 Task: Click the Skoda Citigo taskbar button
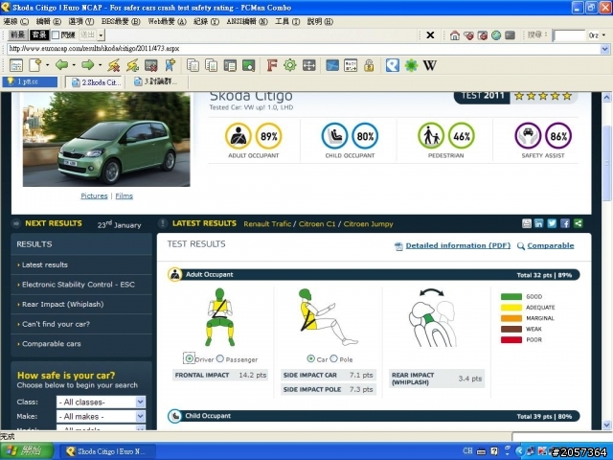tap(107, 451)
